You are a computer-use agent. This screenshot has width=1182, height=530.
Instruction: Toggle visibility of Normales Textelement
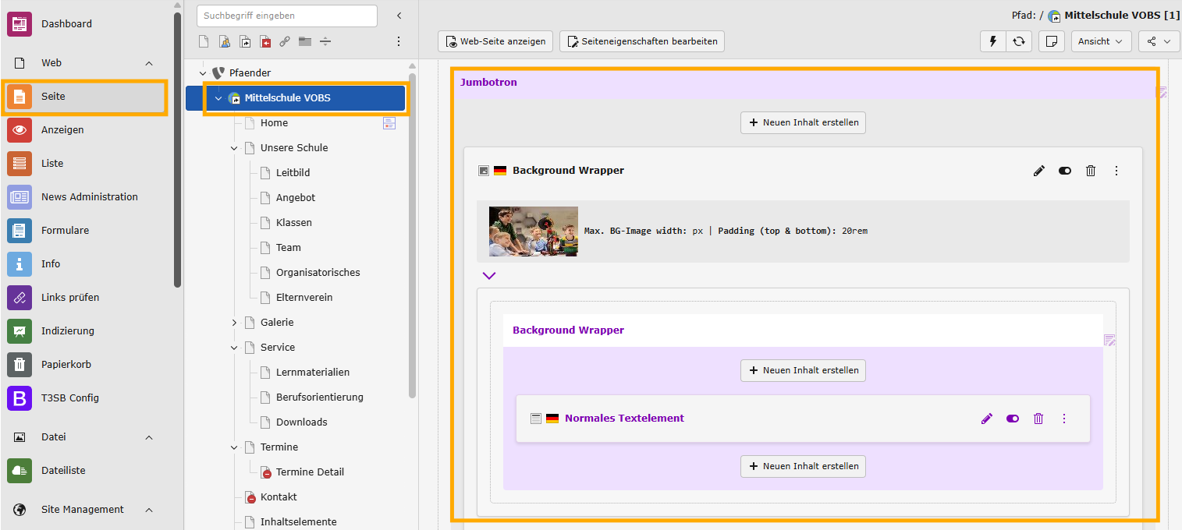click(1013, 419)
